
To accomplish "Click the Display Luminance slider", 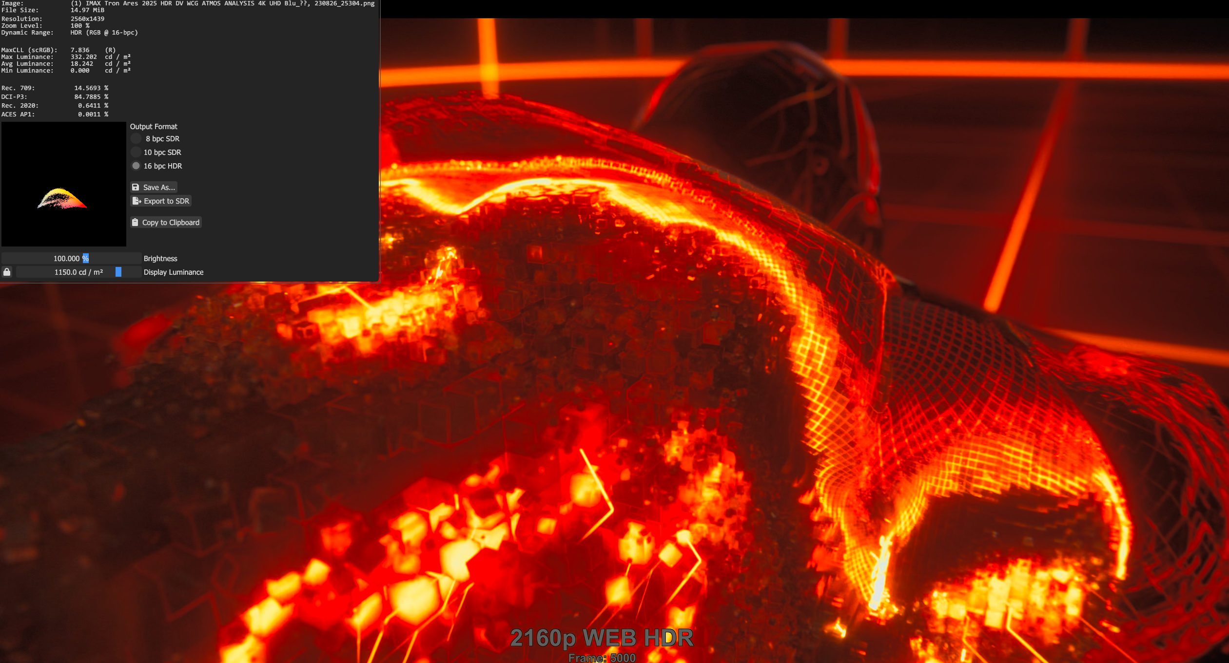I will pyautogui.click(x=79, y=272).
